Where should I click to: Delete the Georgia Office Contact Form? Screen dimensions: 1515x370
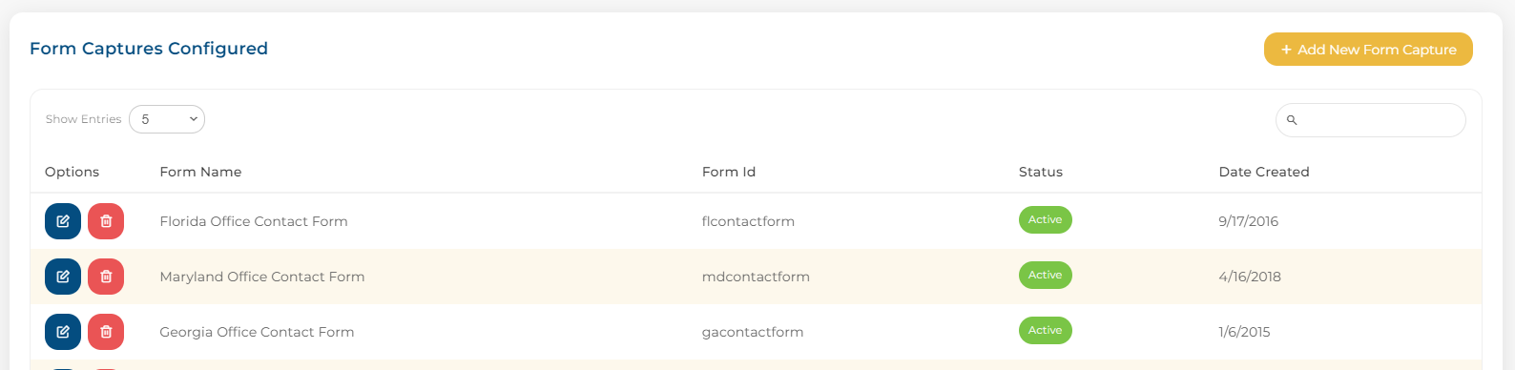tap(106, 332)
